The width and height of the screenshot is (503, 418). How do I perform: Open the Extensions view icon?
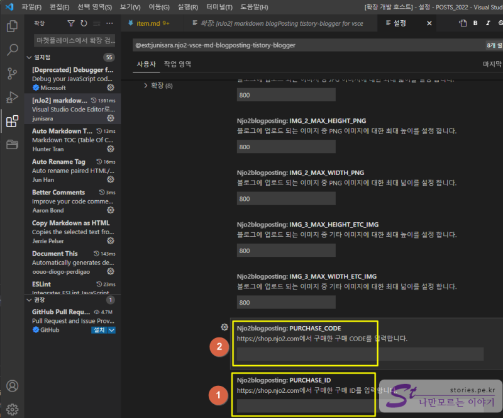[12, 121]
